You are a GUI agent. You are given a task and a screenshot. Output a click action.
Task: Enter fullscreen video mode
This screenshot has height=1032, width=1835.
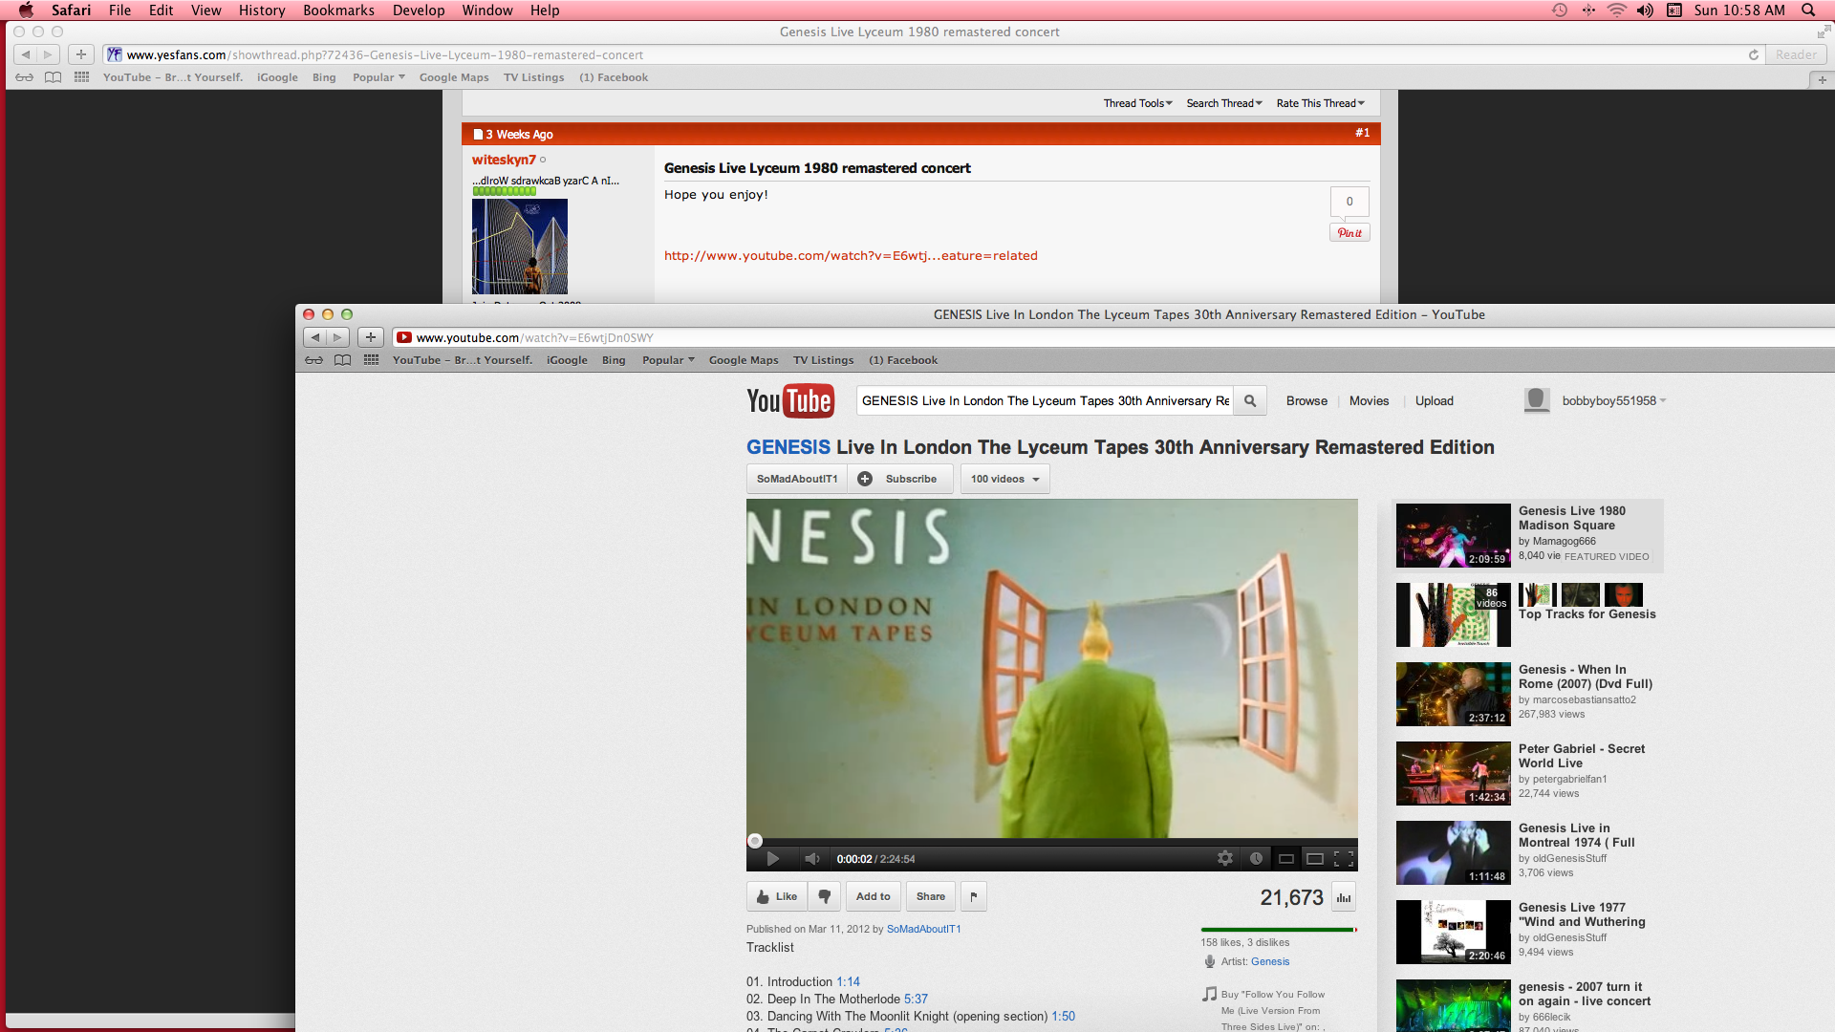point(1343,859)
